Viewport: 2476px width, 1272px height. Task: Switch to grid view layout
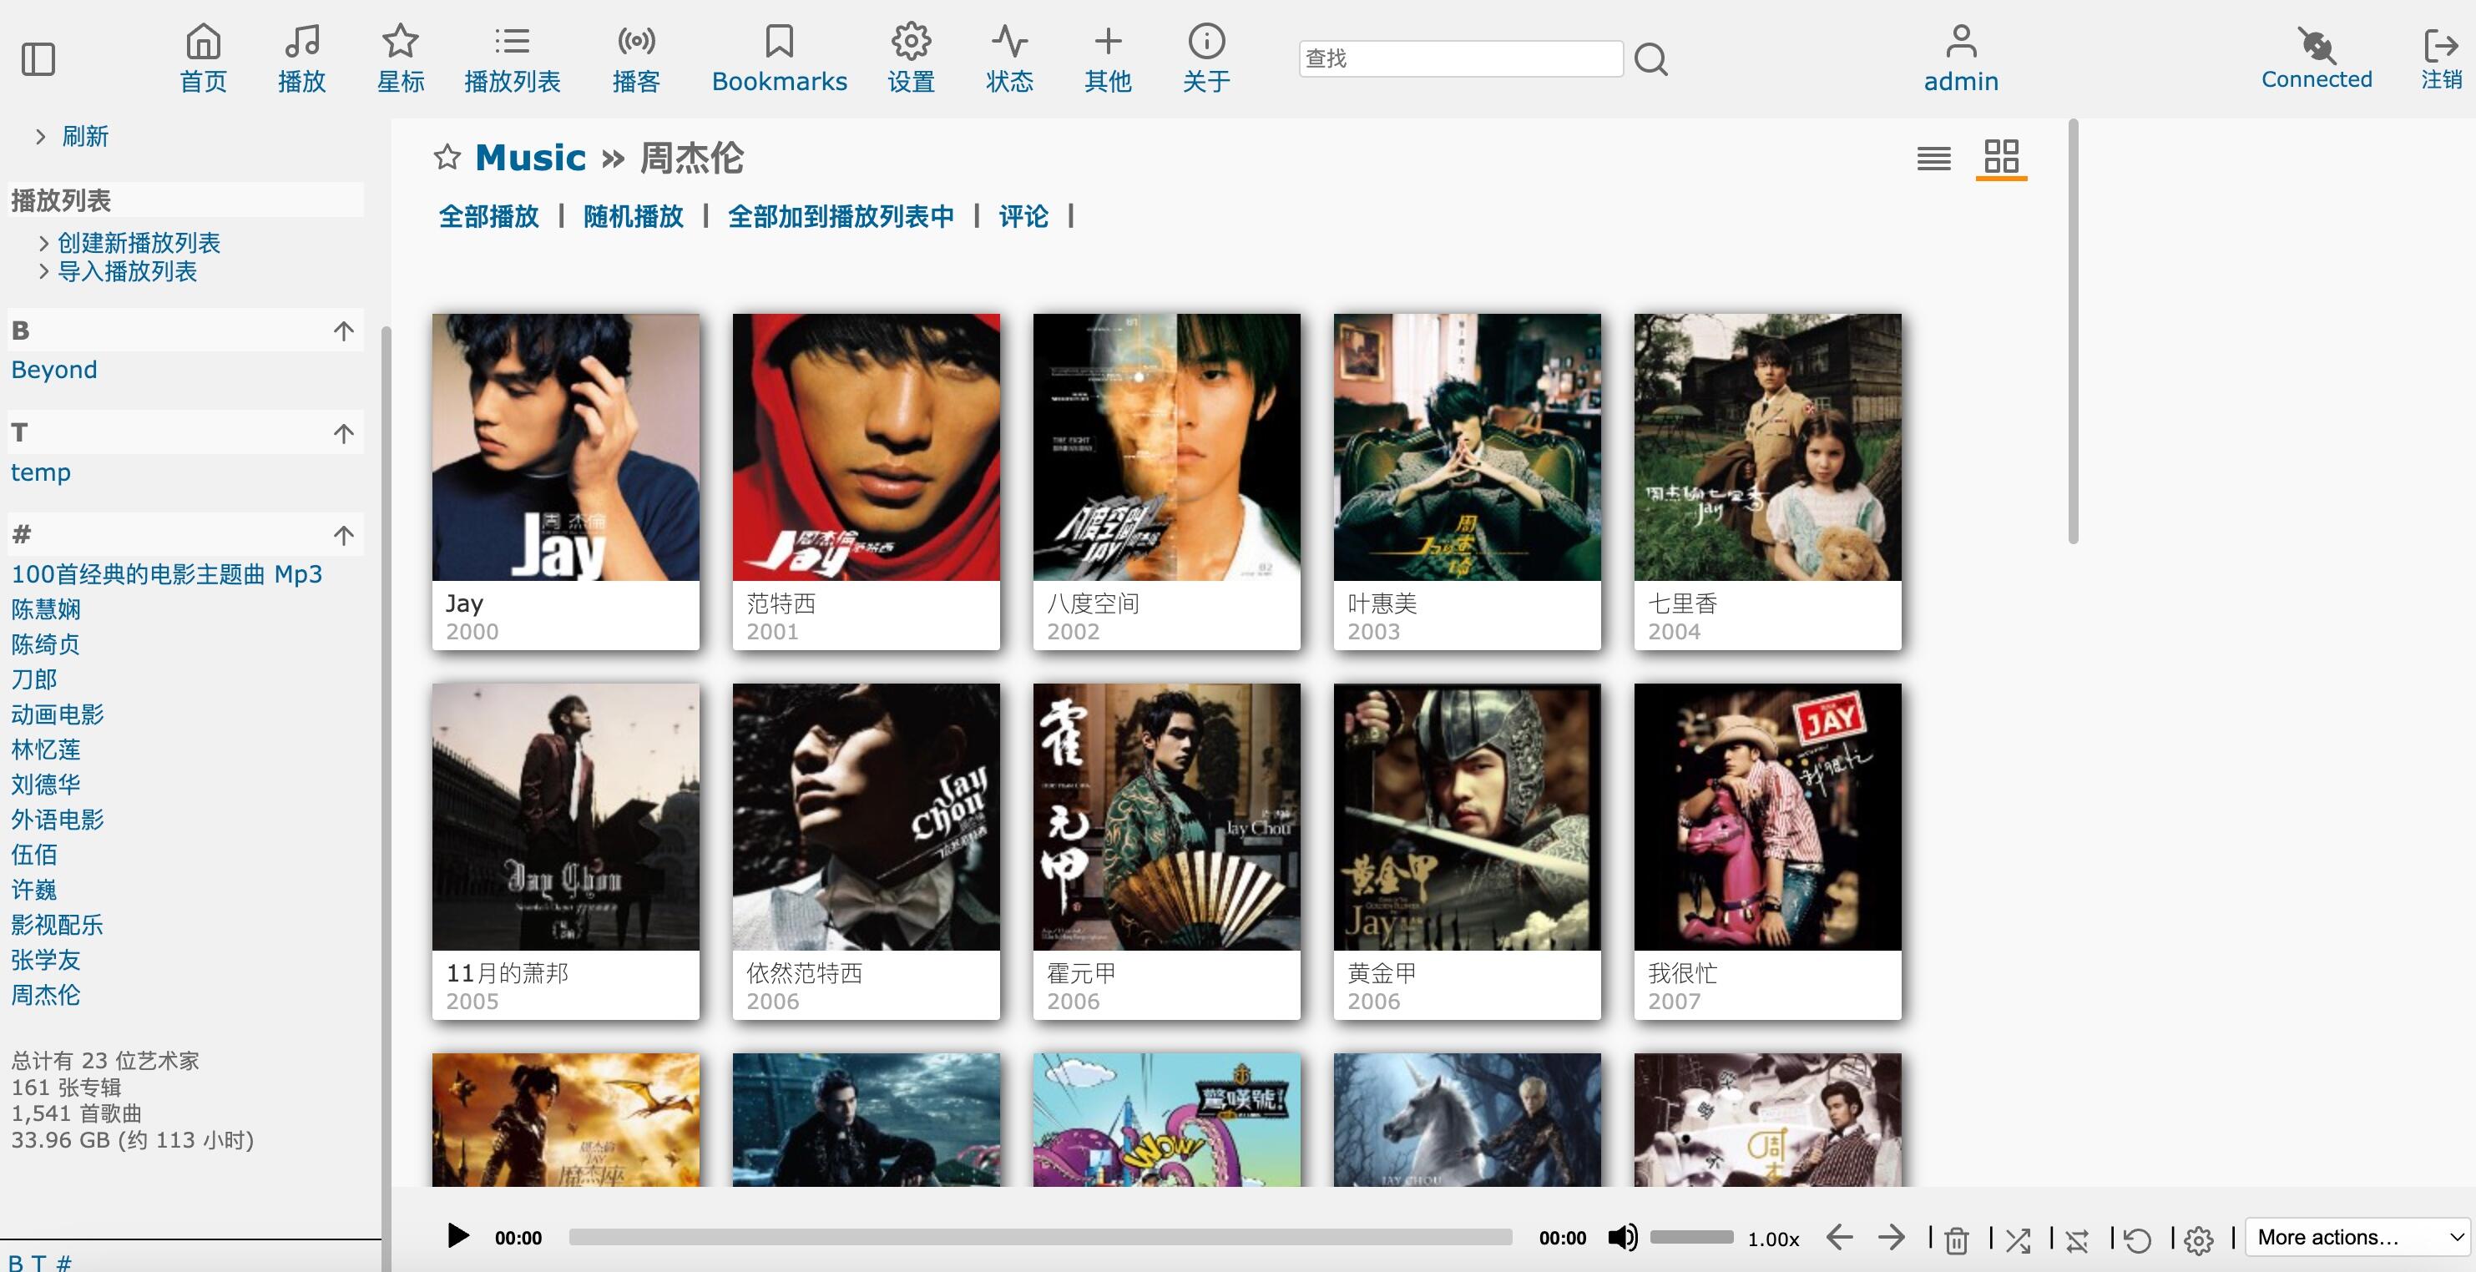[2001, 157]
